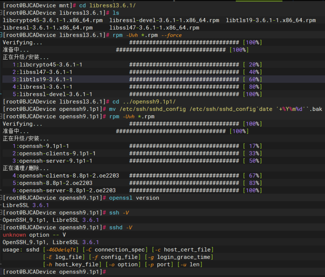Click the '50%' progress value
The height and width of the screenshot is (277, 325).
coord(254,161)
